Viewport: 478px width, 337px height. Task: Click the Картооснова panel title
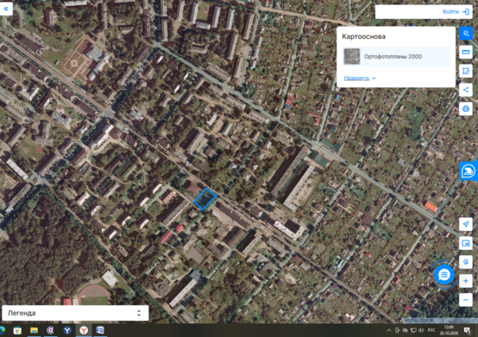pyautogui.click(x=364, y=36)
